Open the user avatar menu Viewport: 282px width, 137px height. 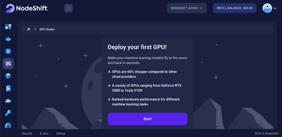coord(270,8)
